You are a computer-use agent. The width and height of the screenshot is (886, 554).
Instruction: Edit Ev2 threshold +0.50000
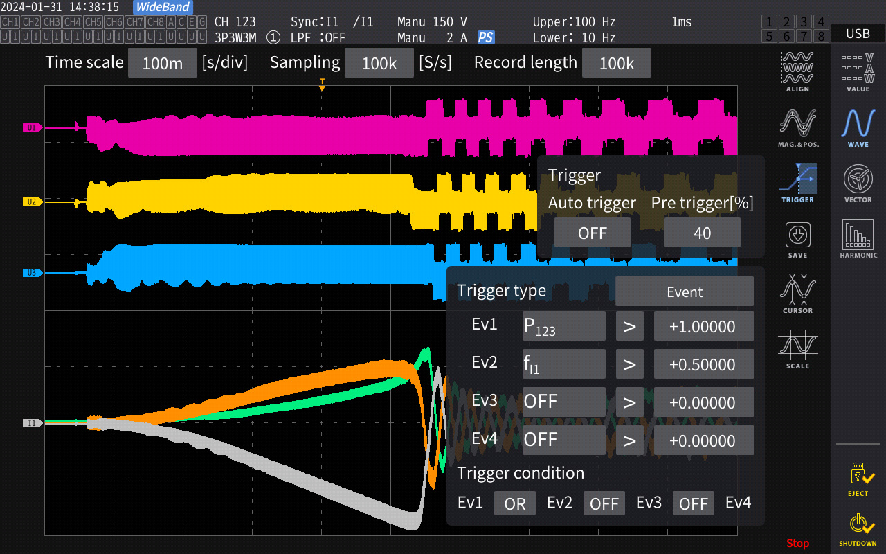click(704, 364)
